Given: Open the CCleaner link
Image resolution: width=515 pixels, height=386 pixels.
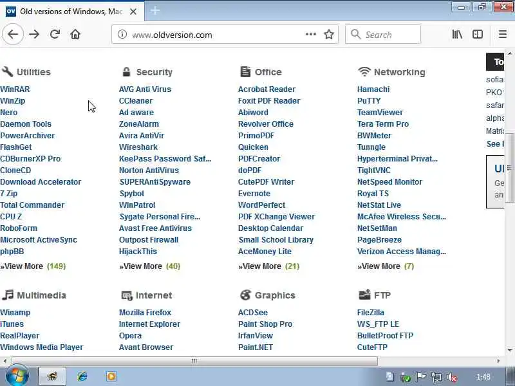Looking at the screenshot, I should pyautogui.click(x=136, y=101).
